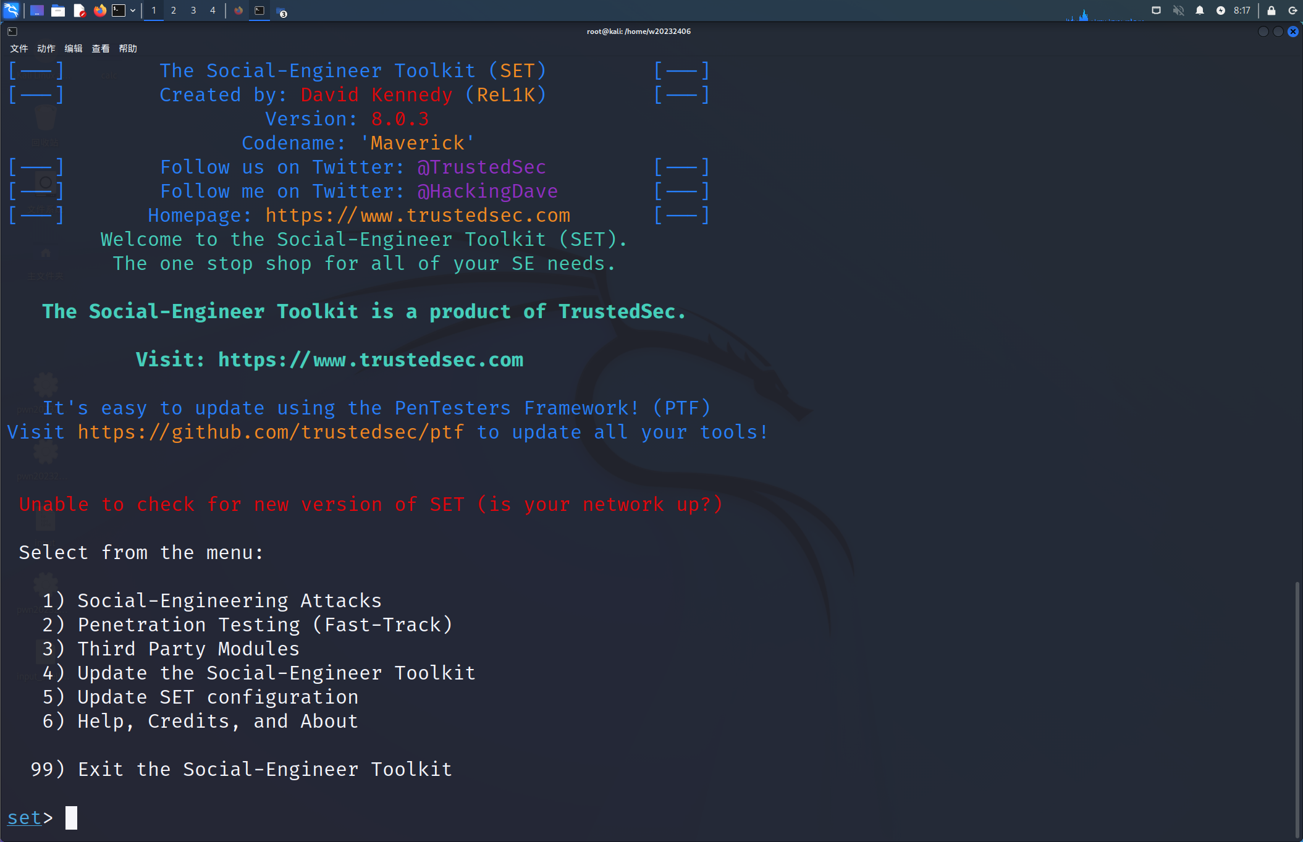Expand the 查看 (View) menu

click(x=100, y=49)
